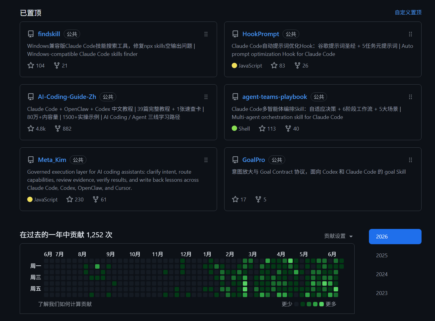Click the 12月 month label in graph

[x=186, y=254]
